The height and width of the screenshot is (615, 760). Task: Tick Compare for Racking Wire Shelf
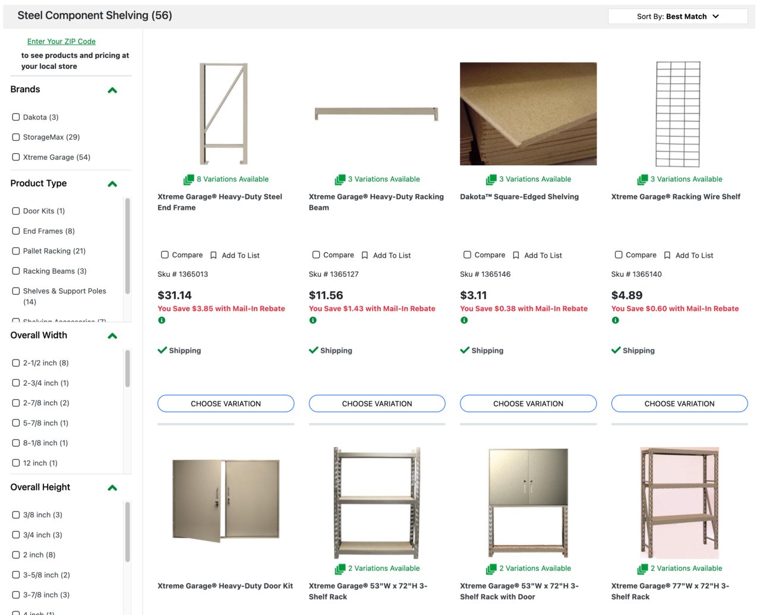coord(619,255)
